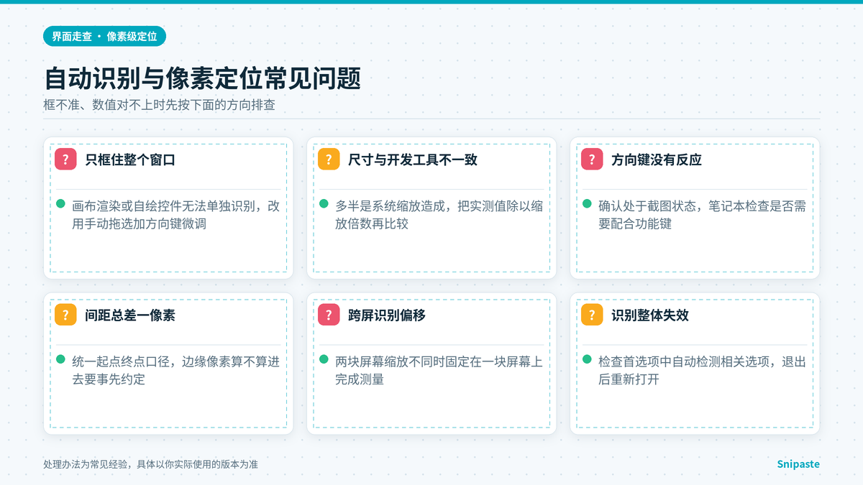Image resolution: width=863 pixels, height=485 pixels.
Task: Click the green bullet before 两块屏幕缩放不同时
Action: (324, 360)
